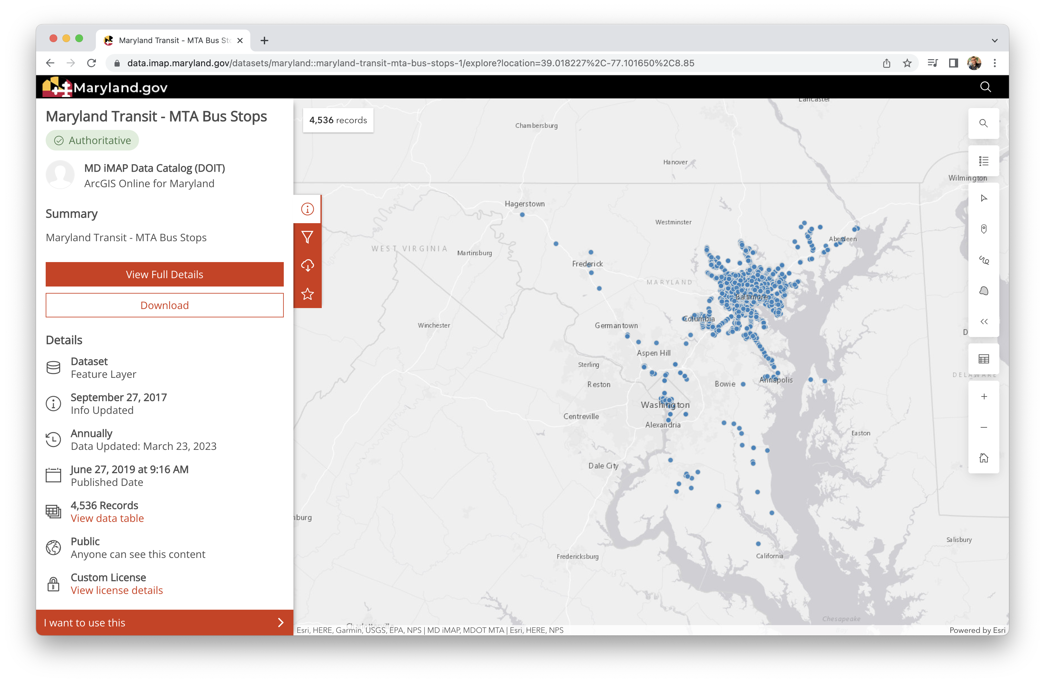This screenshot has width=1045, height=683.
Task: Click the map search magnifier button
Action: pyautogui.click(x=984, y=123)
